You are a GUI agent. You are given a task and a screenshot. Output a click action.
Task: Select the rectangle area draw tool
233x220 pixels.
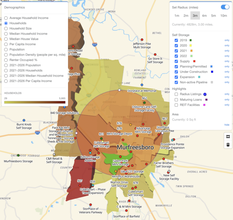[228, 136]
